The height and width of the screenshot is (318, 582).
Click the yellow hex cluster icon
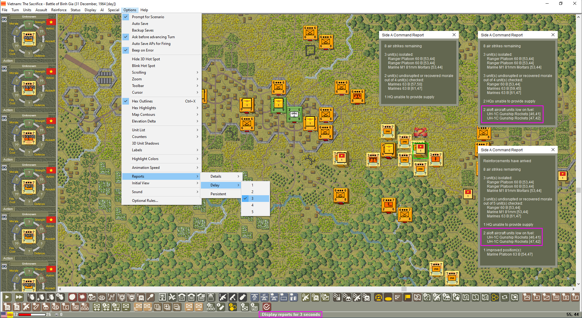click(x=495, y=297)
